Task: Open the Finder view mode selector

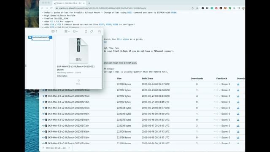Action: [54, 31]
